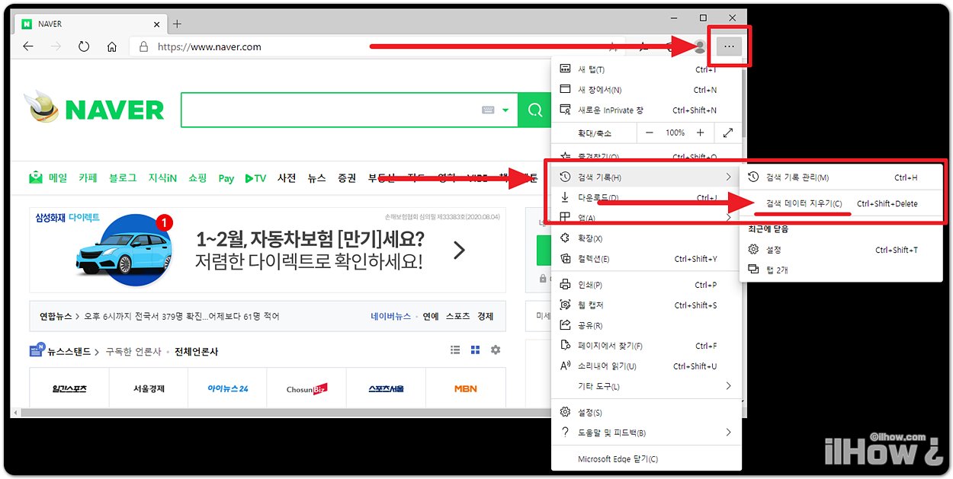The image size is (953, 479).
Task: Click 네이버뉴스 link
Action: (x=391, y=316)
